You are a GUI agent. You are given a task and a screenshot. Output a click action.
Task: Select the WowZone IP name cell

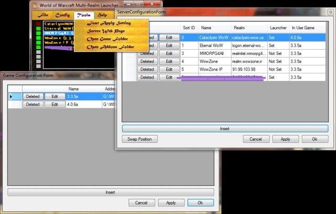[215, 69]
